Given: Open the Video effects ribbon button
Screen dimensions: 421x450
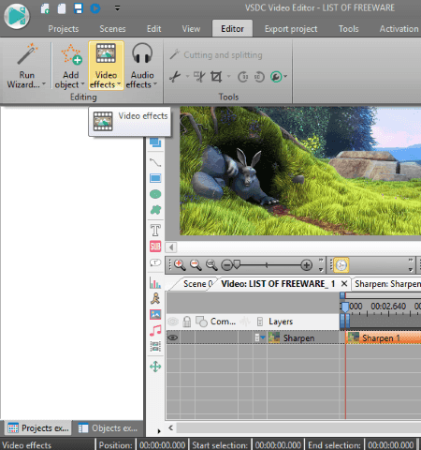Looking at the screenshot, I should point(106,66).
